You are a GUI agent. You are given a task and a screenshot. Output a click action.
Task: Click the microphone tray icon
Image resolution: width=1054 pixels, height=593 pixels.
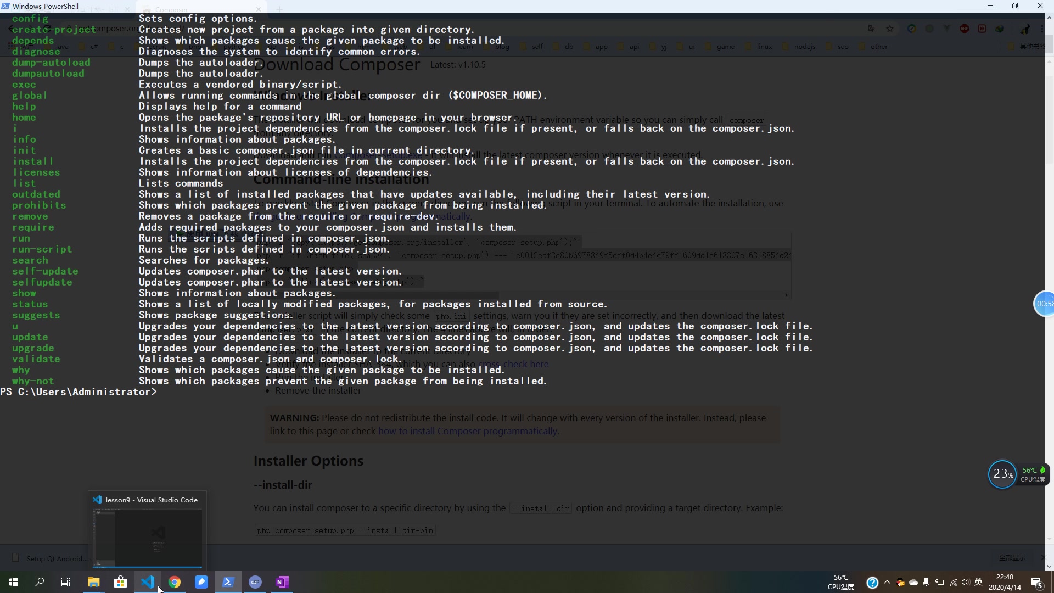tap(927, 582)
